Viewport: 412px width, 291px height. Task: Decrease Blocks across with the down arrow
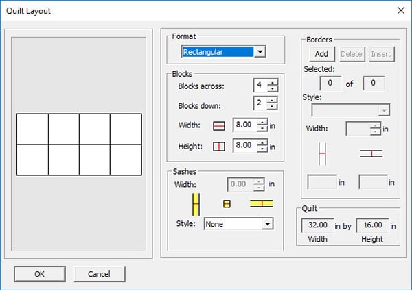[273, 89]
